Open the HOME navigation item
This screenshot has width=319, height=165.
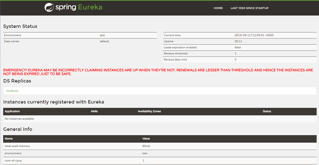pyautogui.click(x=218, y=8)
